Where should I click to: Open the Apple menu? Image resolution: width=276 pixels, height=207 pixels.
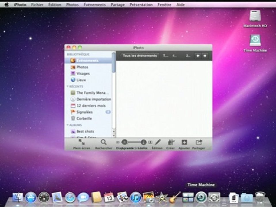tap(7, 5)
